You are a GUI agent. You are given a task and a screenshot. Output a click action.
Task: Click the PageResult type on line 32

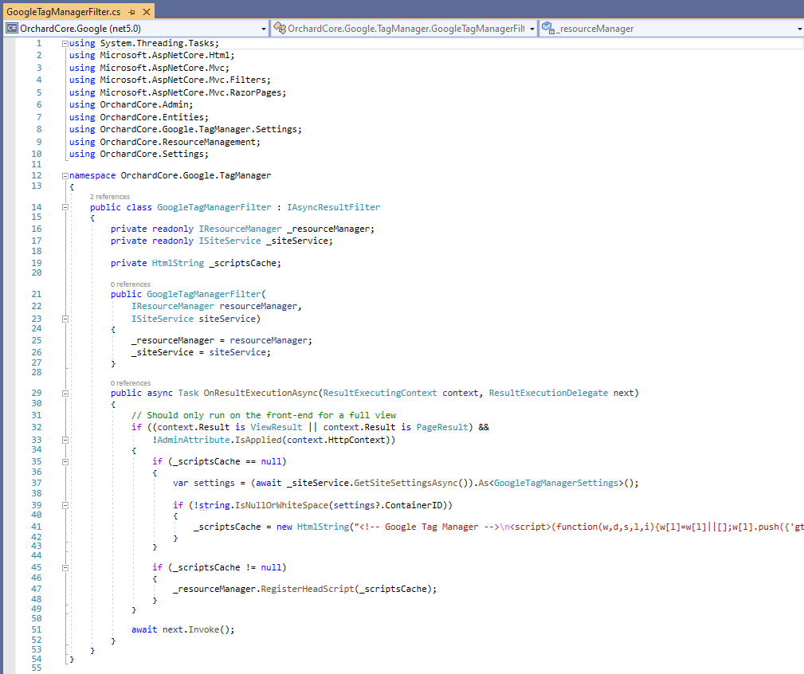coord(442,427)
